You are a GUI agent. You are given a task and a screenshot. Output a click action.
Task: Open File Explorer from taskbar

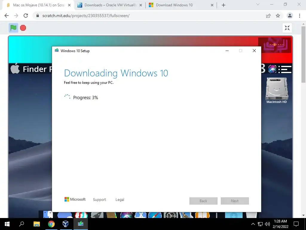(37, 224)
